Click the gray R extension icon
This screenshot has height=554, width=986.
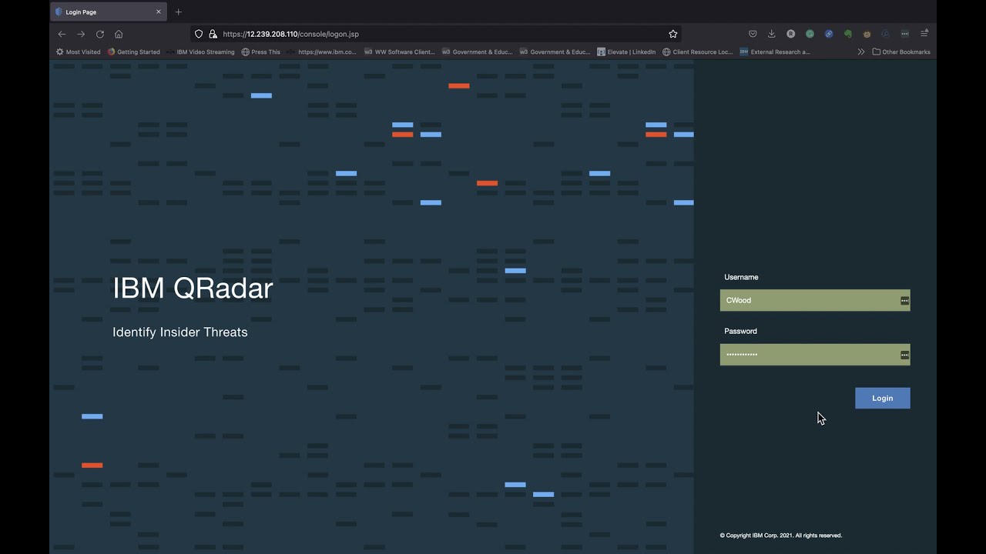[790, 34]
